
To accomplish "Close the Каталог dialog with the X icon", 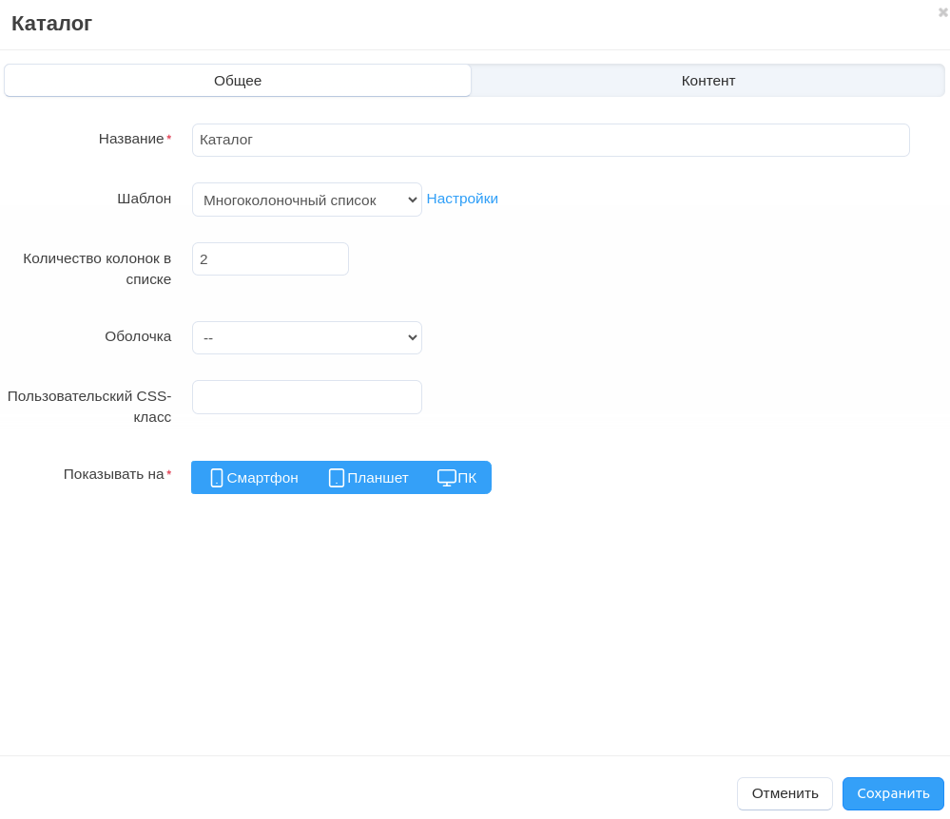I will pos(942,12).
